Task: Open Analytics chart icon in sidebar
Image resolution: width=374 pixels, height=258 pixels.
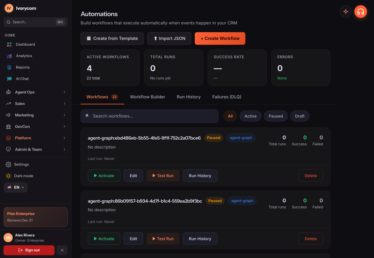Action: (x=9, y=56)
